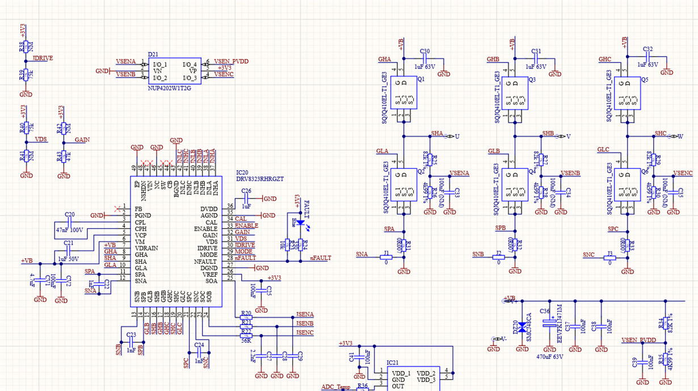The width and height of the screenshot is (698, 391).
Task: Click the nFAULT net label at line end
Action: tap(321, 258)
